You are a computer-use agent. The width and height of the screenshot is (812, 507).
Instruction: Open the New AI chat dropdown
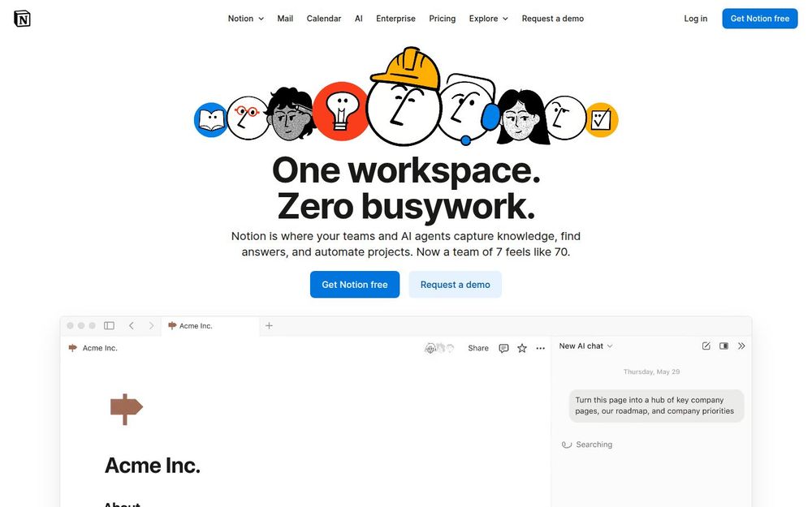pyautogui.click(x=585, y=346)
